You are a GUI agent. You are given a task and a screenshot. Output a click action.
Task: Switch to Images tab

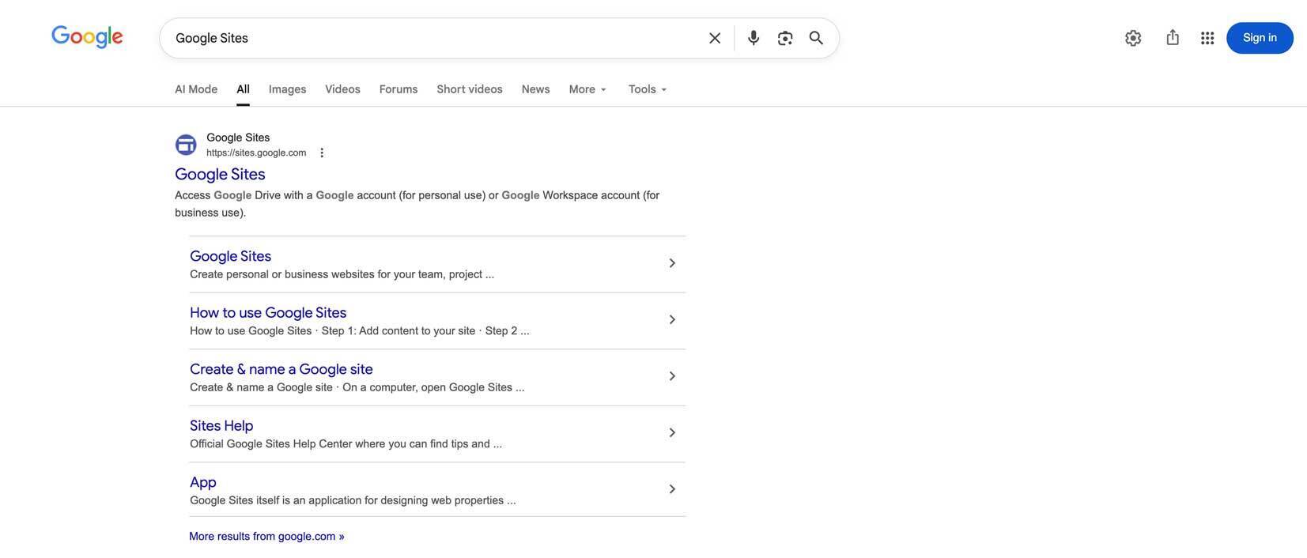pos(287,89)
